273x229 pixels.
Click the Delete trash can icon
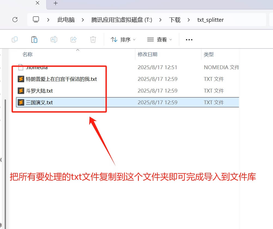click(93, 40)
